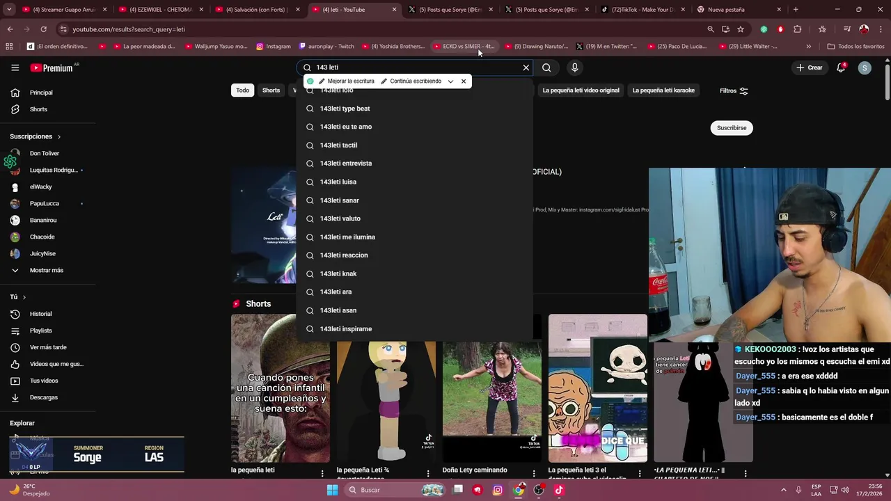
Task: Open 'Todos los favoritos' bookmarks folder
Action: coord(855,47)
